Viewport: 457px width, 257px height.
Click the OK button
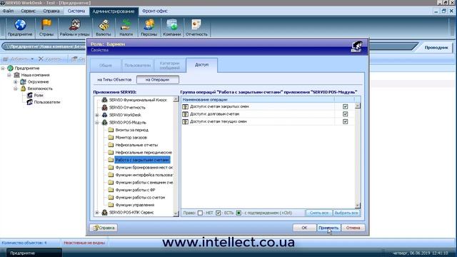[304, 228]
